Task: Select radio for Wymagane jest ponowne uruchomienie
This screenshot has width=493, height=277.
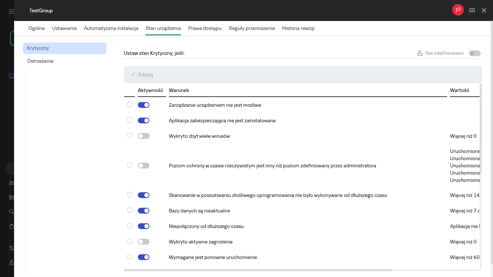Action: (x=130, y=257)
